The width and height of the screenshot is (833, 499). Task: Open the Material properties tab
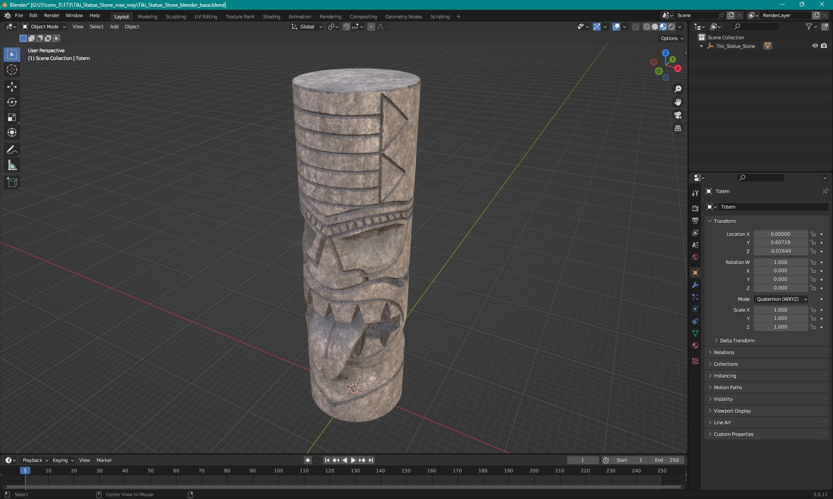tap(695, 346)
